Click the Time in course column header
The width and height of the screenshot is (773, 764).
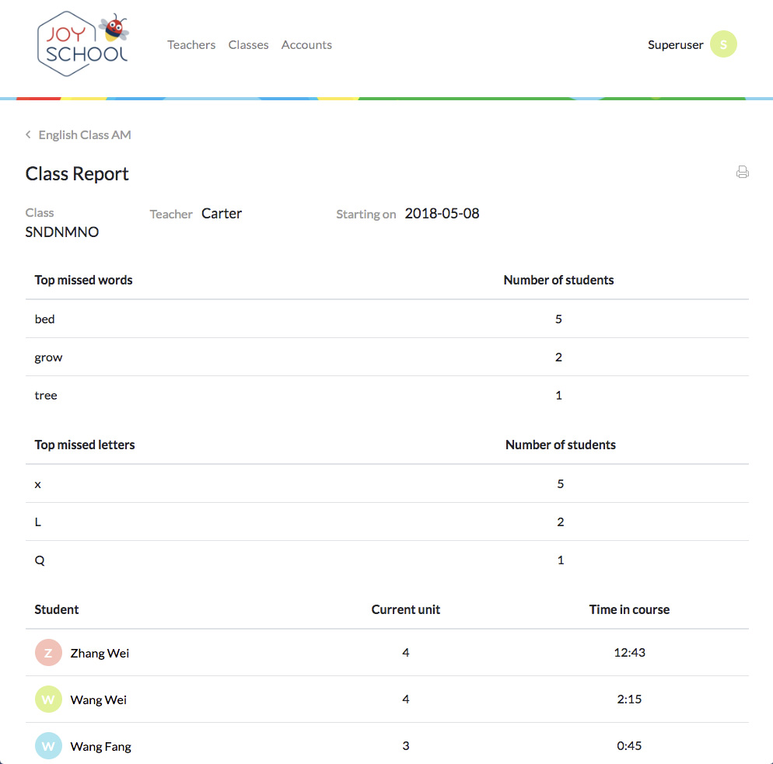629,609
